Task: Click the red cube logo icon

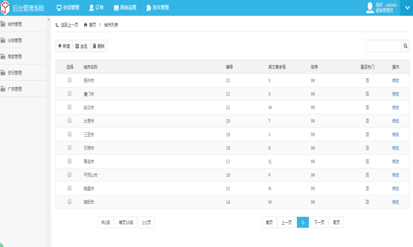Action: 5,8
